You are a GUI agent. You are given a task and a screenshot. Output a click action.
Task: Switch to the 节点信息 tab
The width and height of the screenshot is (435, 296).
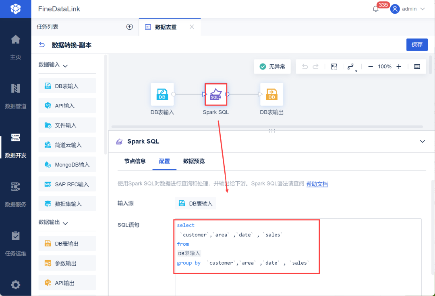(135, 161)
